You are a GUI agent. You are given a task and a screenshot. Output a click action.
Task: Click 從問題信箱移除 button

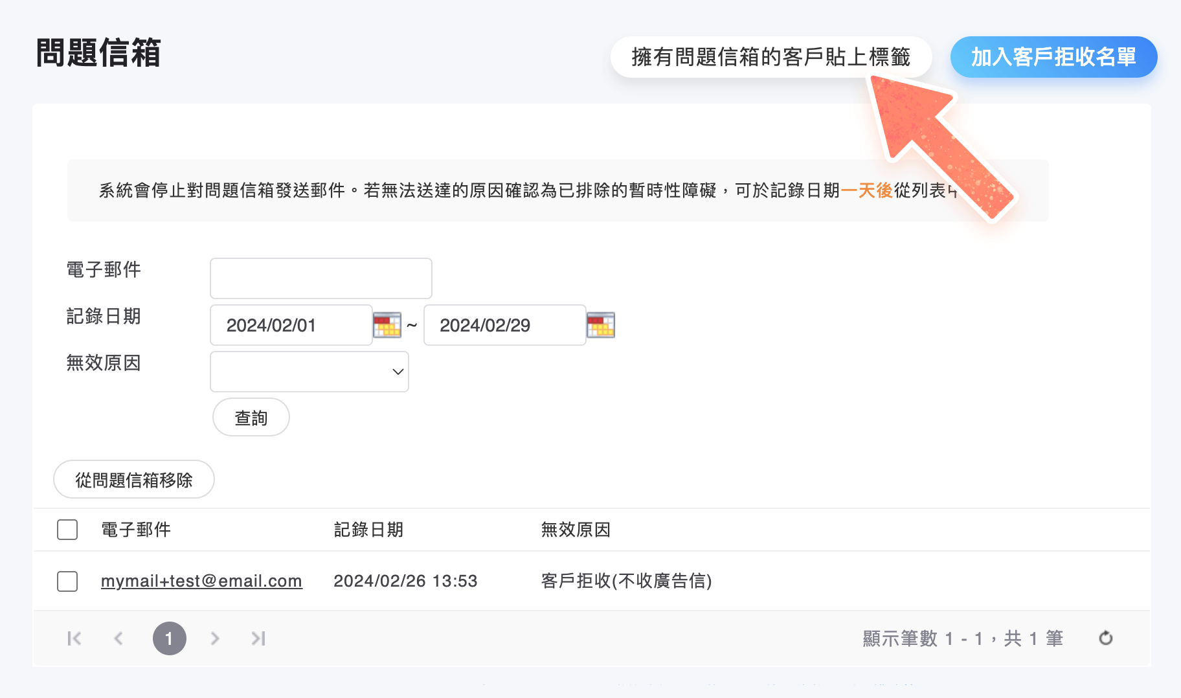click(134, 480)
